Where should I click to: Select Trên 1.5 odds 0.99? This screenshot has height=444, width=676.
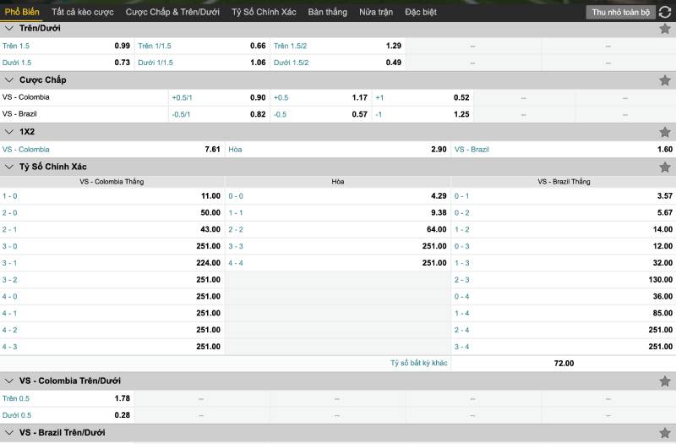(122, 46)
